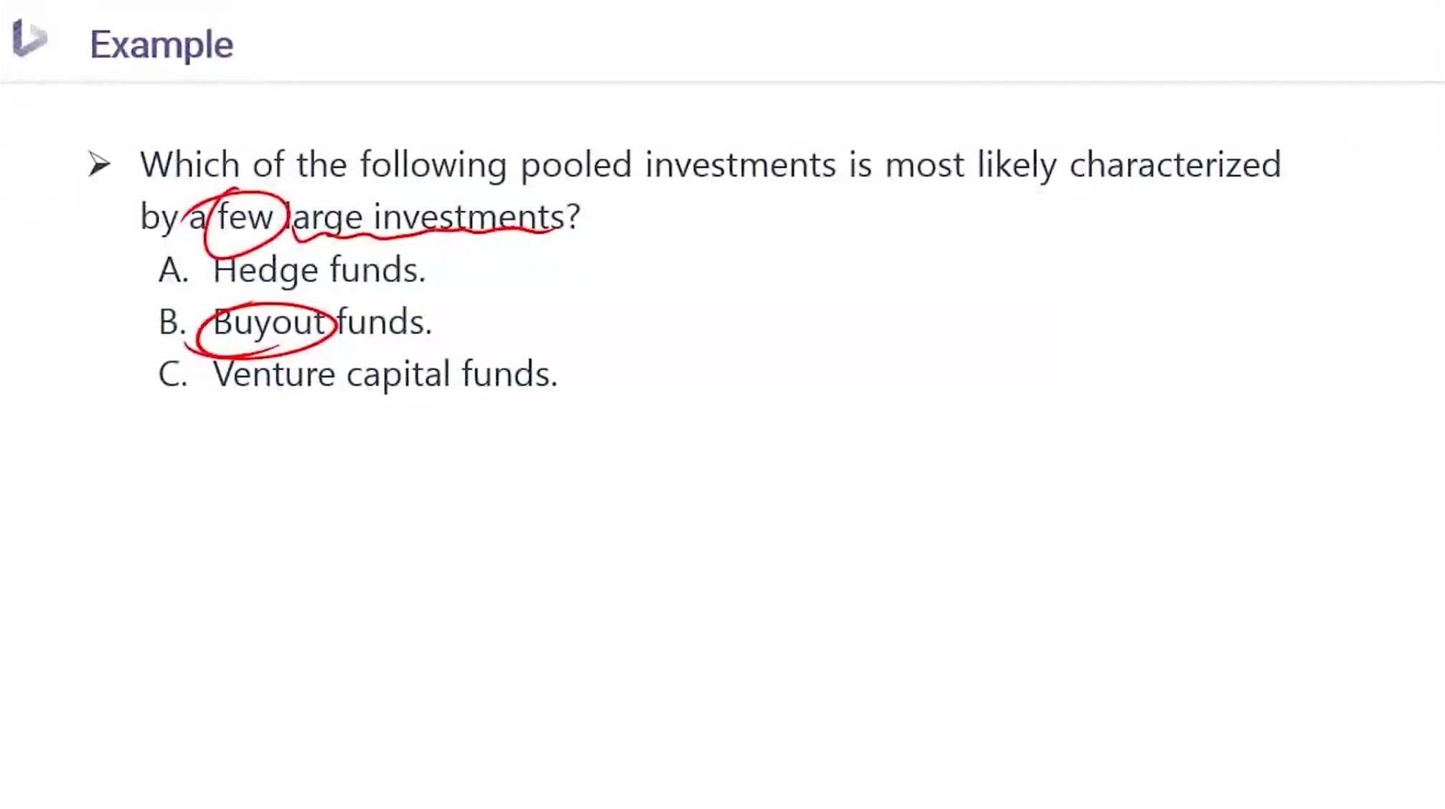This screenshot has height=809, width=1445.
Task: Click the arrow bullet before the question
Action: [99, 164]
